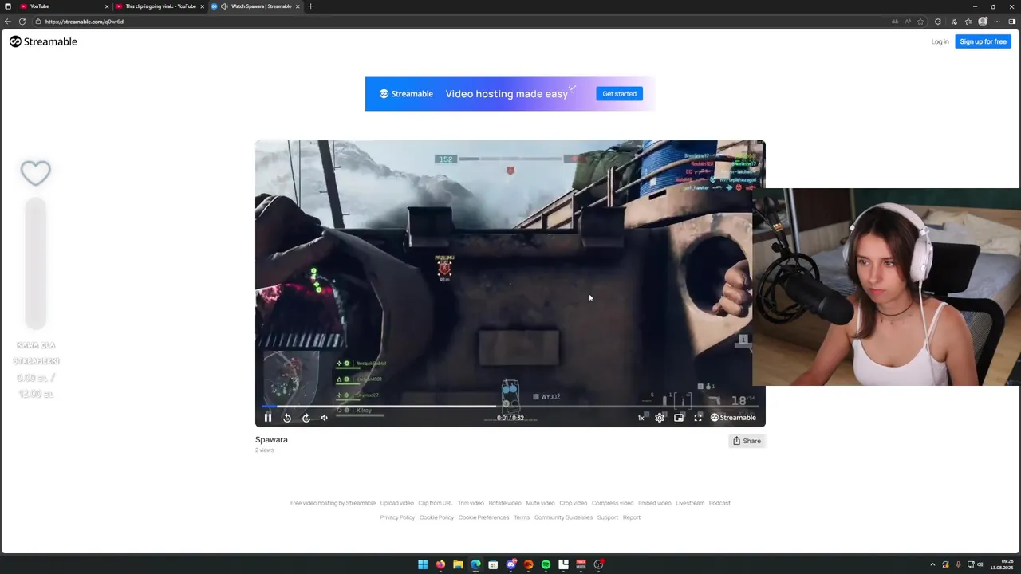
Task: Seek on the video progress bar
Action: coord(510,407)
